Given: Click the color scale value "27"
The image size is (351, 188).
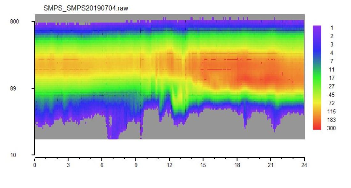Looking at the screenshot, I should [x=332, y=86].
